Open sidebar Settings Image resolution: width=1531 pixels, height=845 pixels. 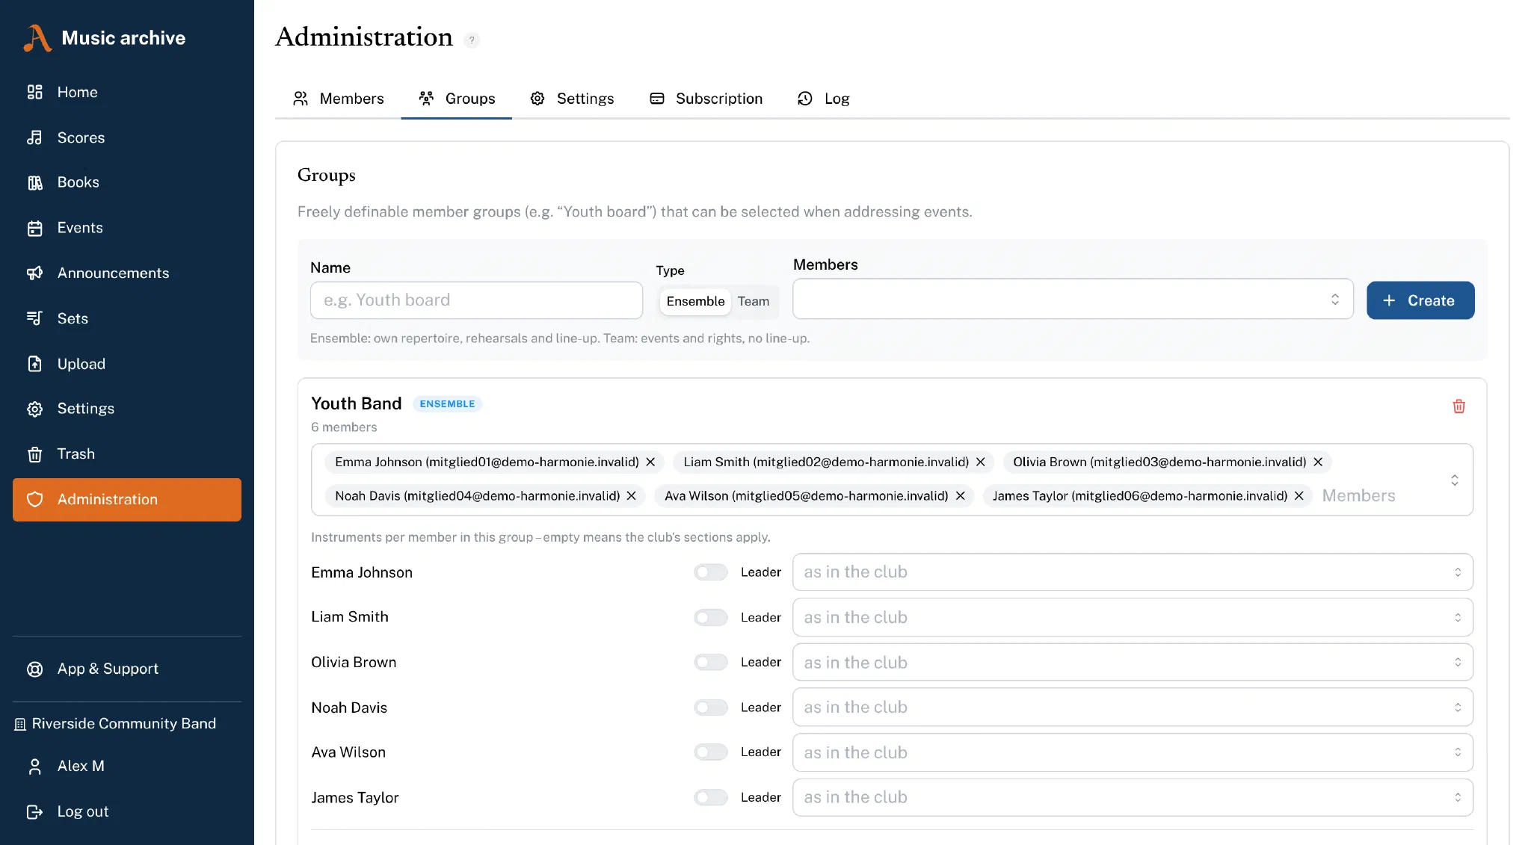[x=127, y=409]
